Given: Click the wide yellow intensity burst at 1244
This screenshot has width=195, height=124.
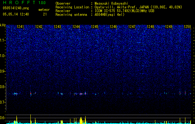Looking at the screenshot, I should tap(81, 120).
